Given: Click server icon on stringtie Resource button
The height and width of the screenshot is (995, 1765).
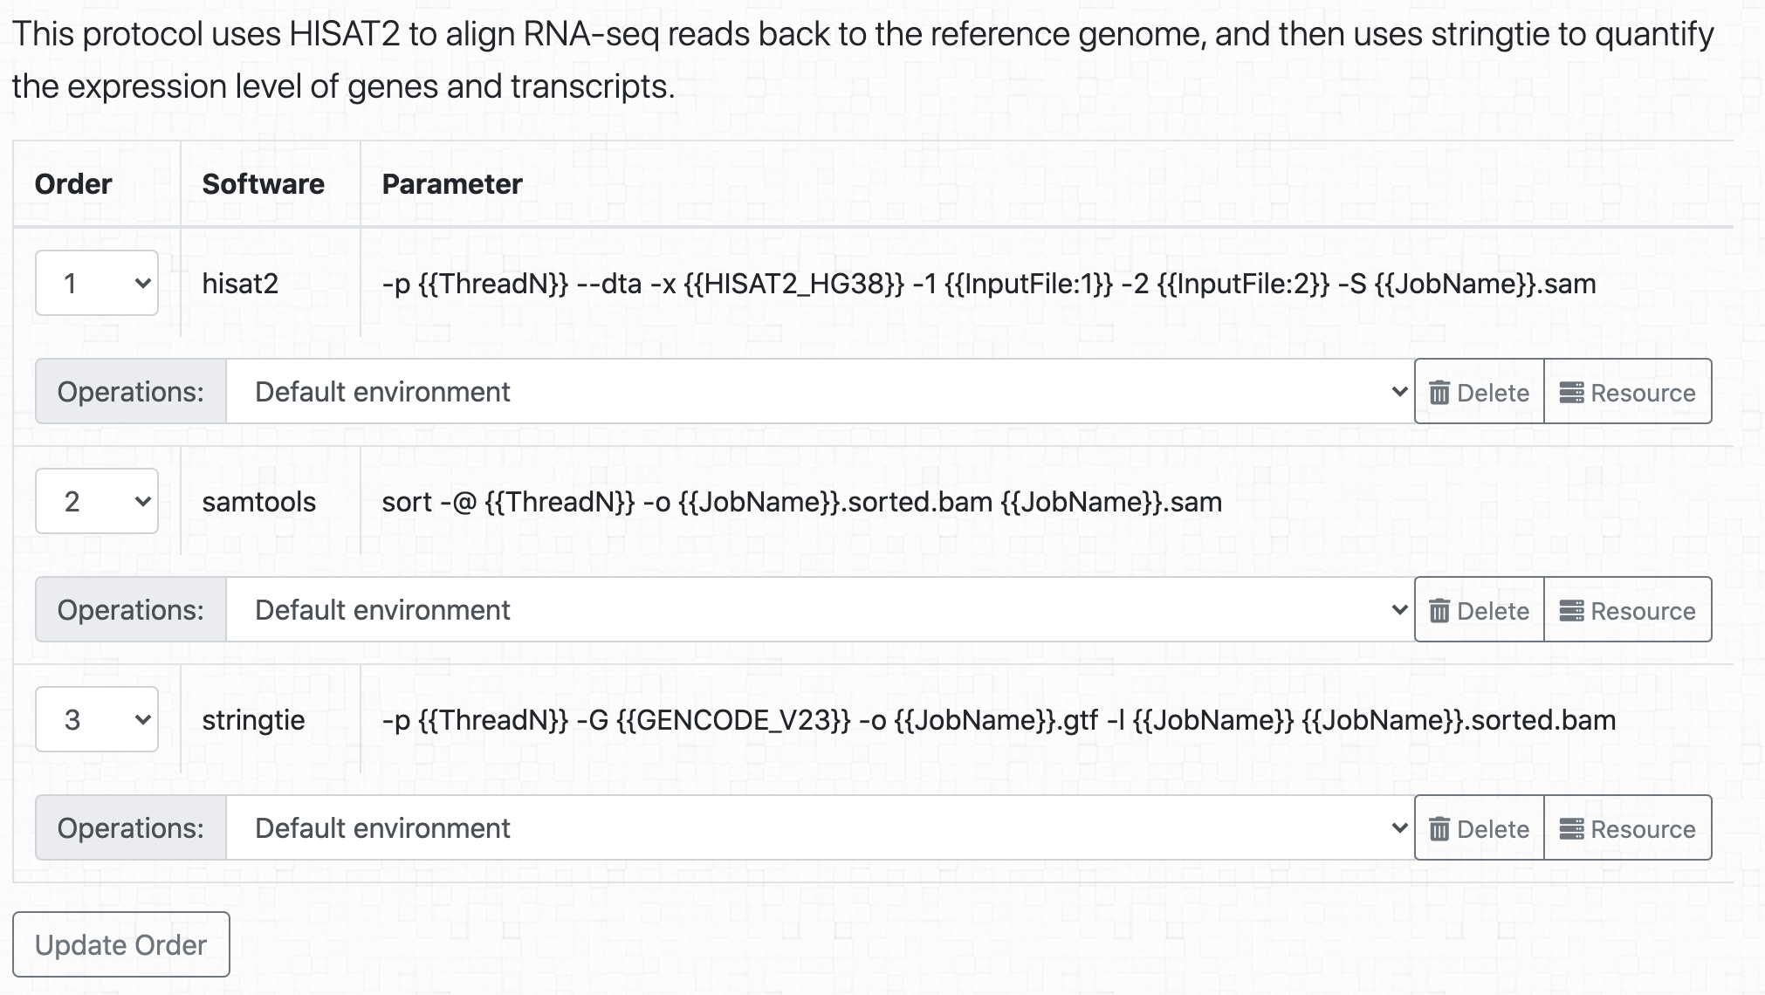Looking at the screenshot, I should click(1571, 829).
